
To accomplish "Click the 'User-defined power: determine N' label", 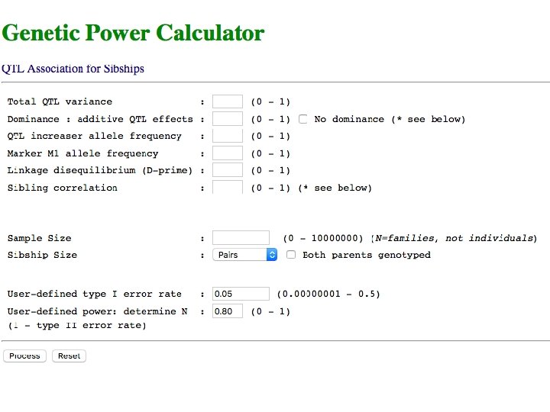I will tap(98, 311).
